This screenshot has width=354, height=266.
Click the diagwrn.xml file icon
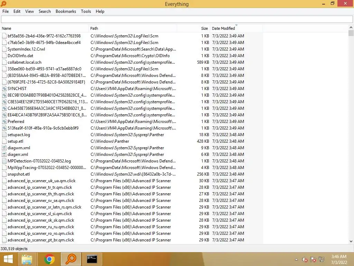(4, 148)
